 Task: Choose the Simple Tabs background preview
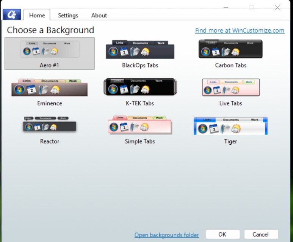click(140, 125)
